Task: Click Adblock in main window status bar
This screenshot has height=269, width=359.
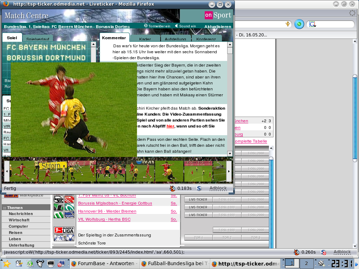Action: click(342, 252)
